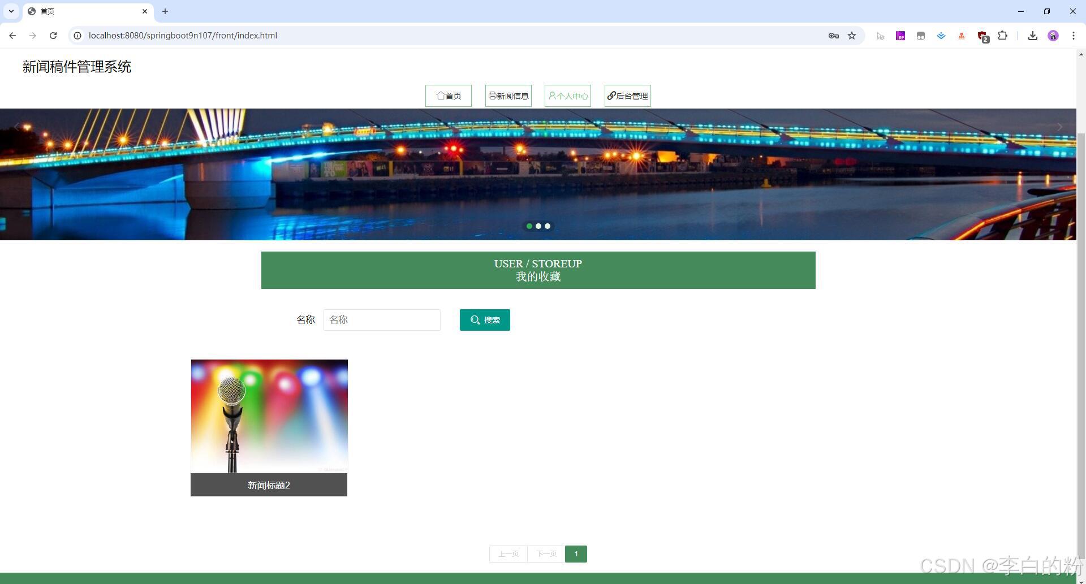Open a new browser tab

point(165,11)
